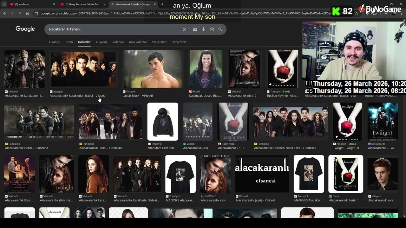This screenshot has width=406, height=228.
Task: Open the Epsilon Yayınevi Trendyol result link
Action: [283, 96]
